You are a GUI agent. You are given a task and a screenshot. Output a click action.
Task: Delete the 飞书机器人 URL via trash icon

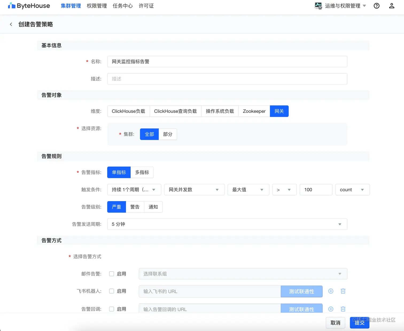click(x=343, y=291)
